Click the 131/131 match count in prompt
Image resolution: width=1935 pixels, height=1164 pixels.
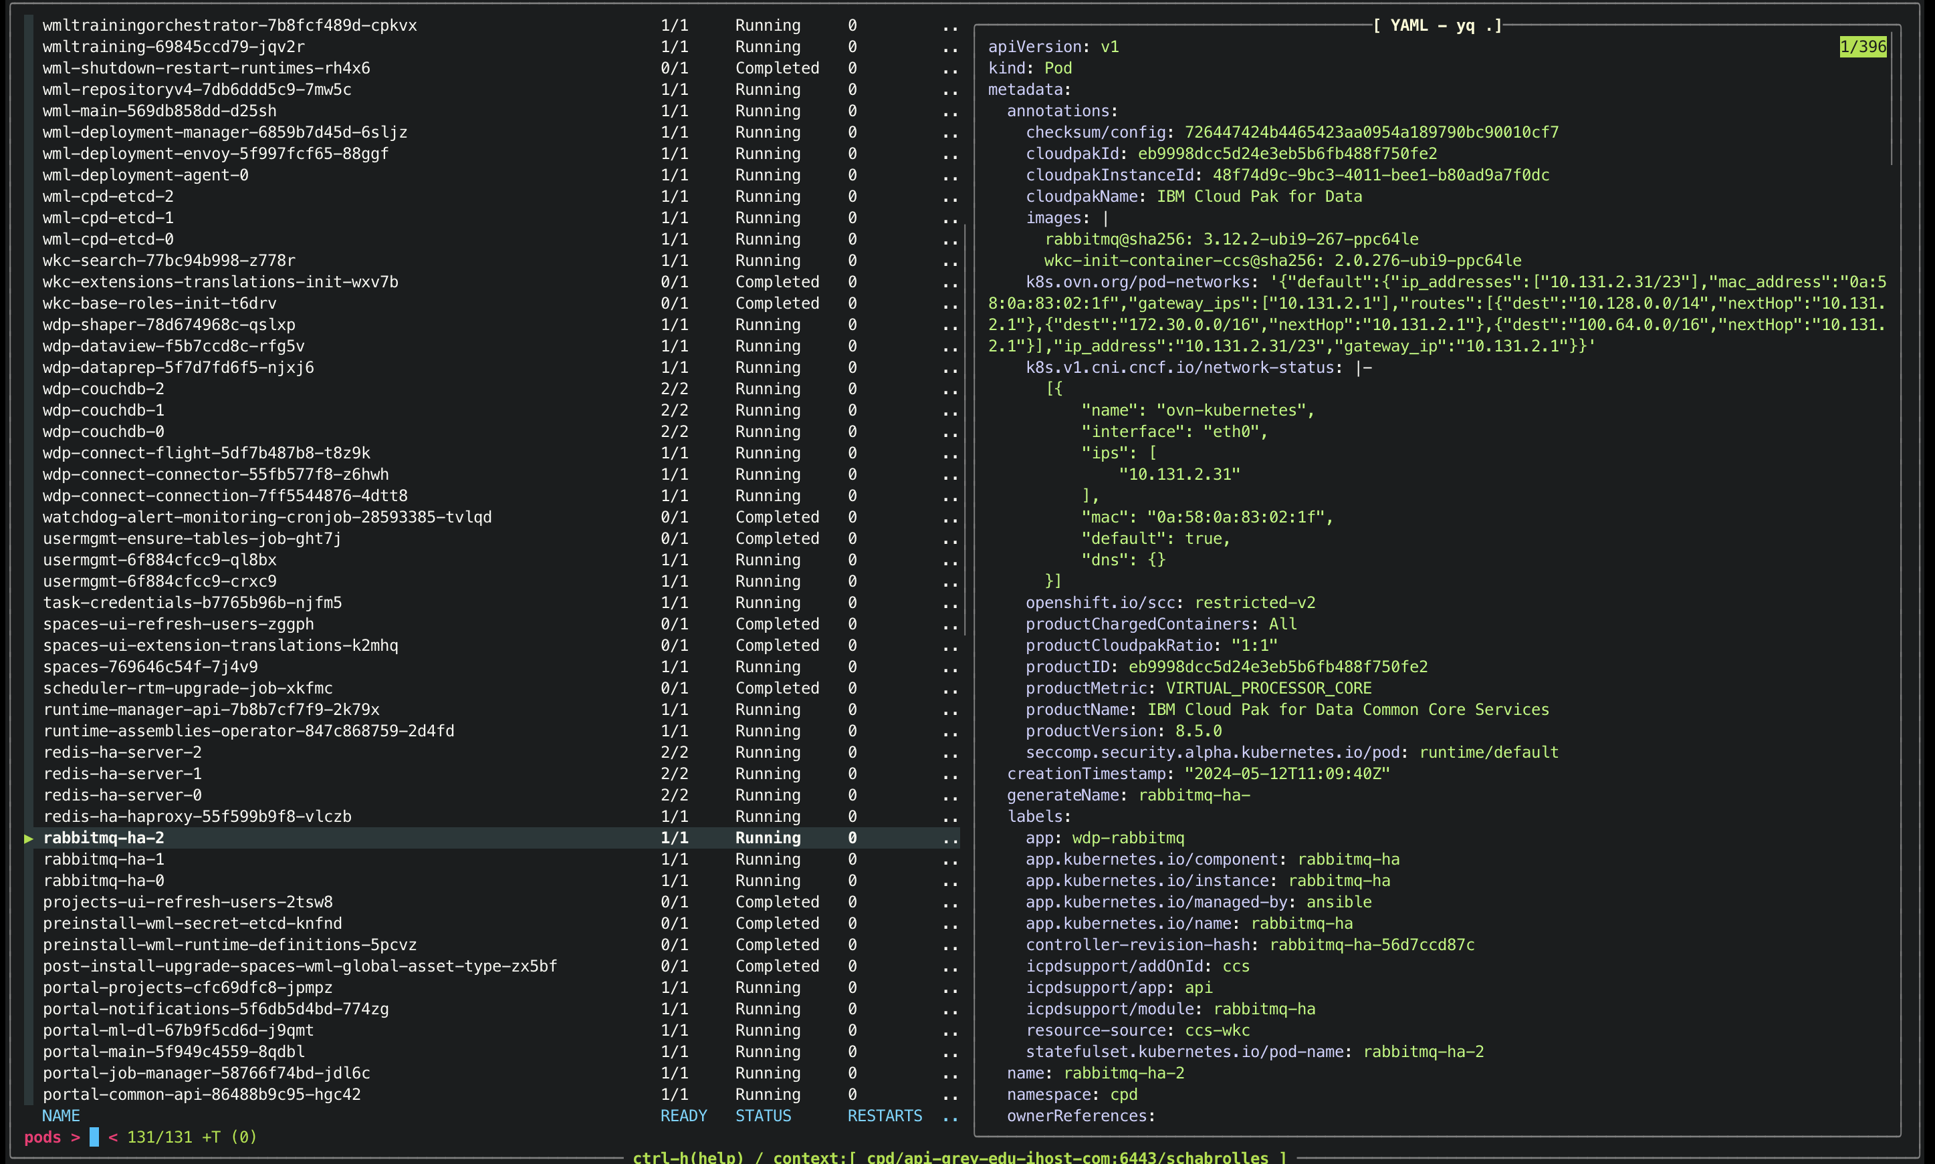coord(159,1137)
